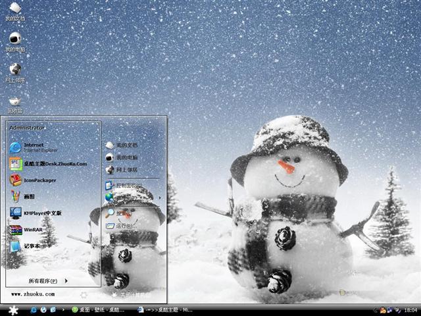Expand the globe item submenu arrow

[x=160, y=198]
